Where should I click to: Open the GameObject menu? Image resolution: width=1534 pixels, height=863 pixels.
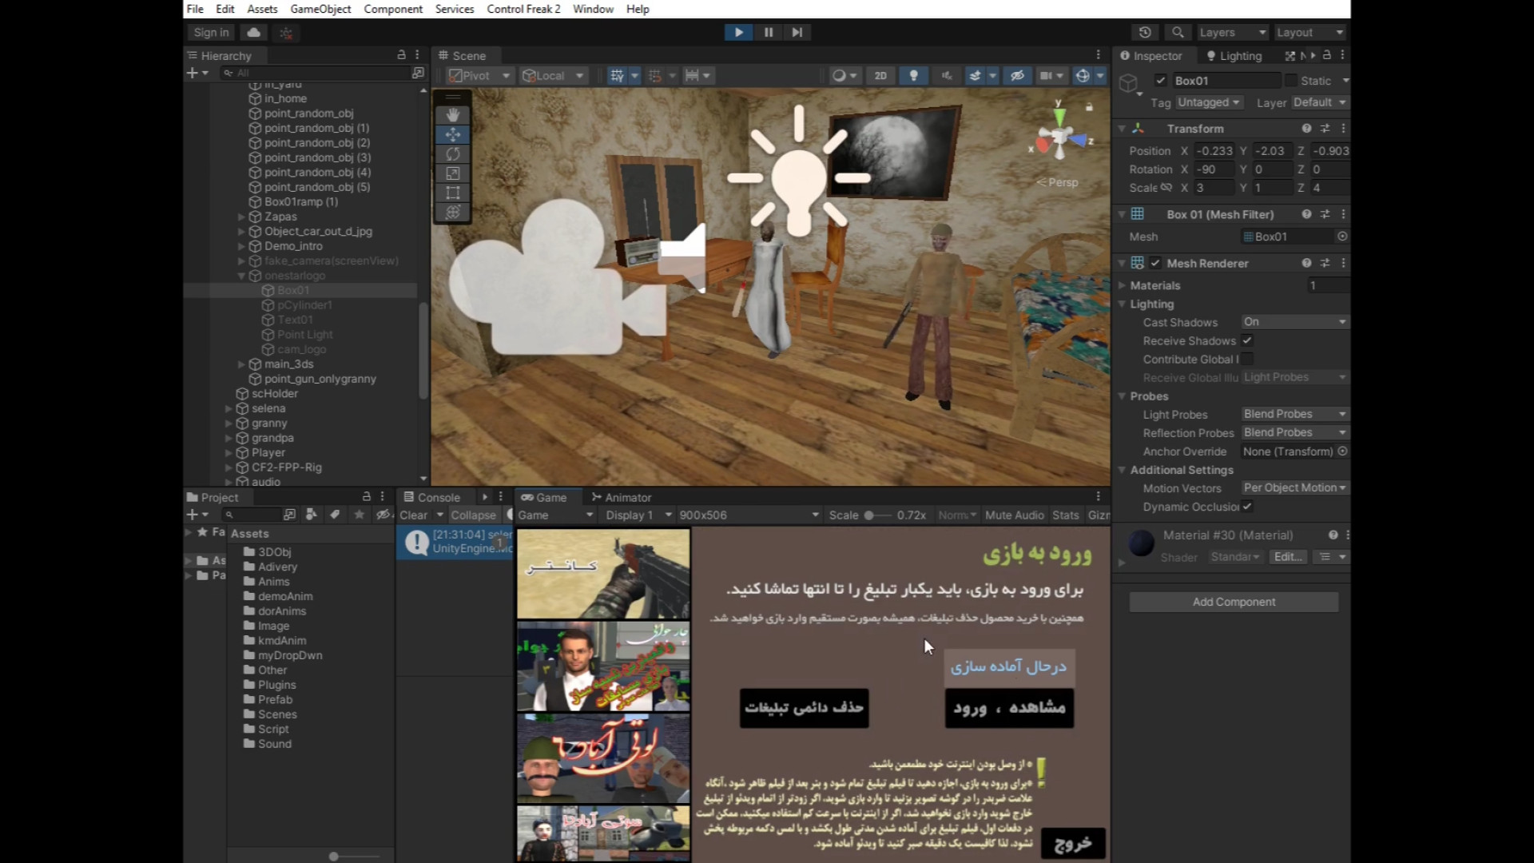[320, 9]
